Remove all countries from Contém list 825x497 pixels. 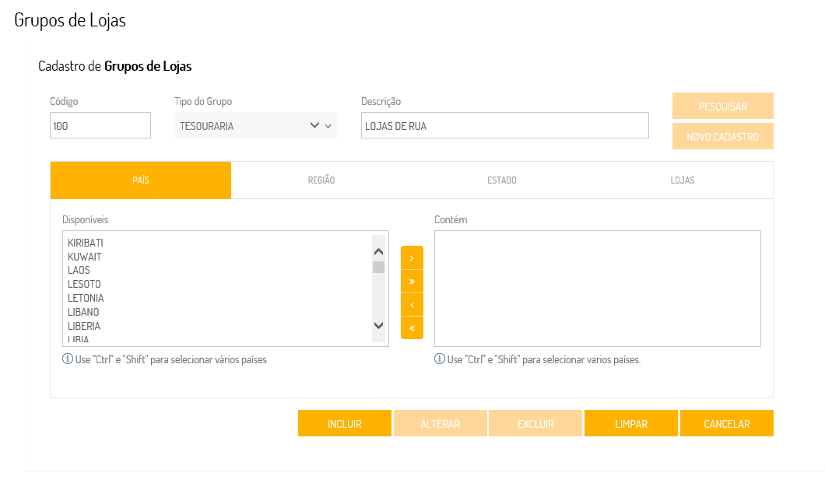tap(412, 327)
